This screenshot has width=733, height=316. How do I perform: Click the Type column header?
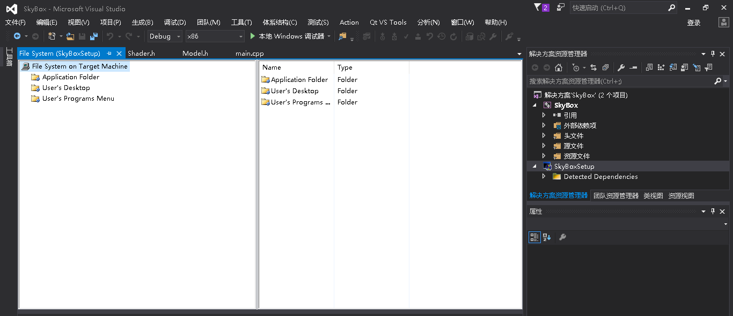pyautogui.click(x=371, y=67)
